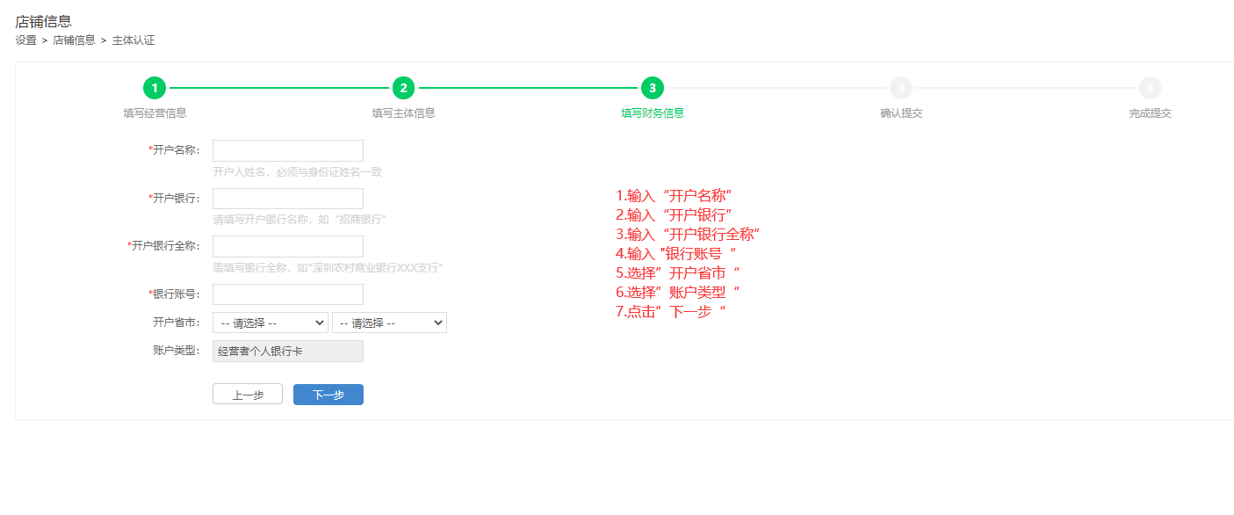Click the 确认提交 step label

click(x=900, y=113)
